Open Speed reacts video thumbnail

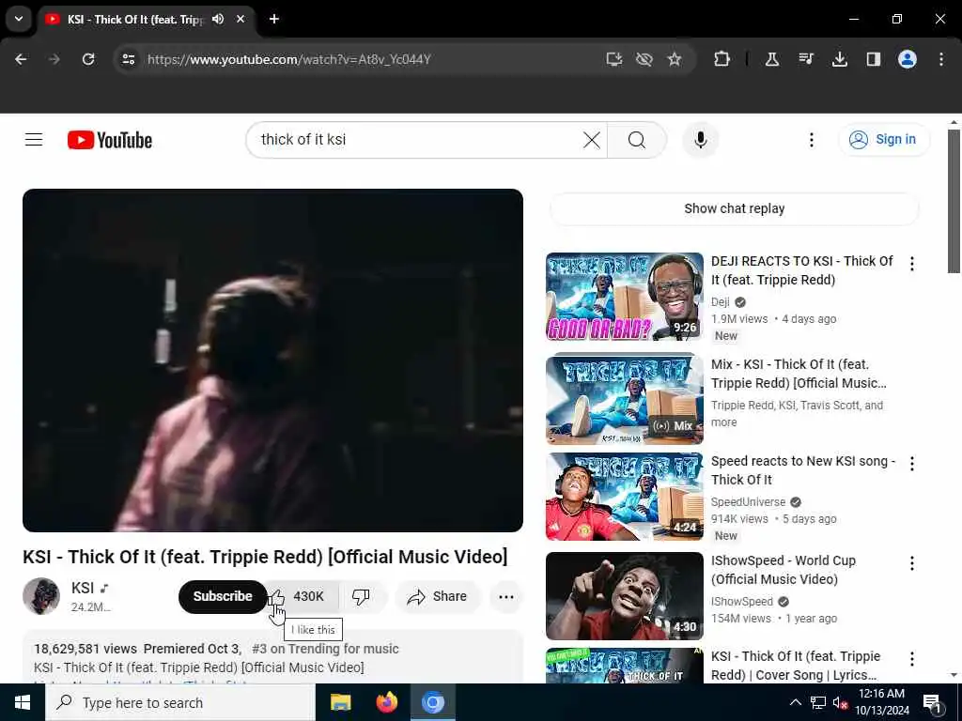point(625,497)
